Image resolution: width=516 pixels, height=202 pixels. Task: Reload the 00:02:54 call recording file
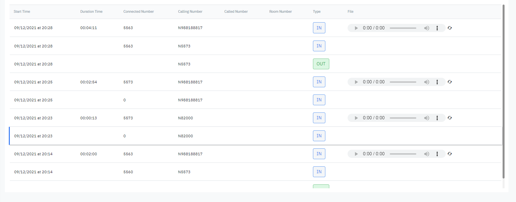[x=450, y=82]
